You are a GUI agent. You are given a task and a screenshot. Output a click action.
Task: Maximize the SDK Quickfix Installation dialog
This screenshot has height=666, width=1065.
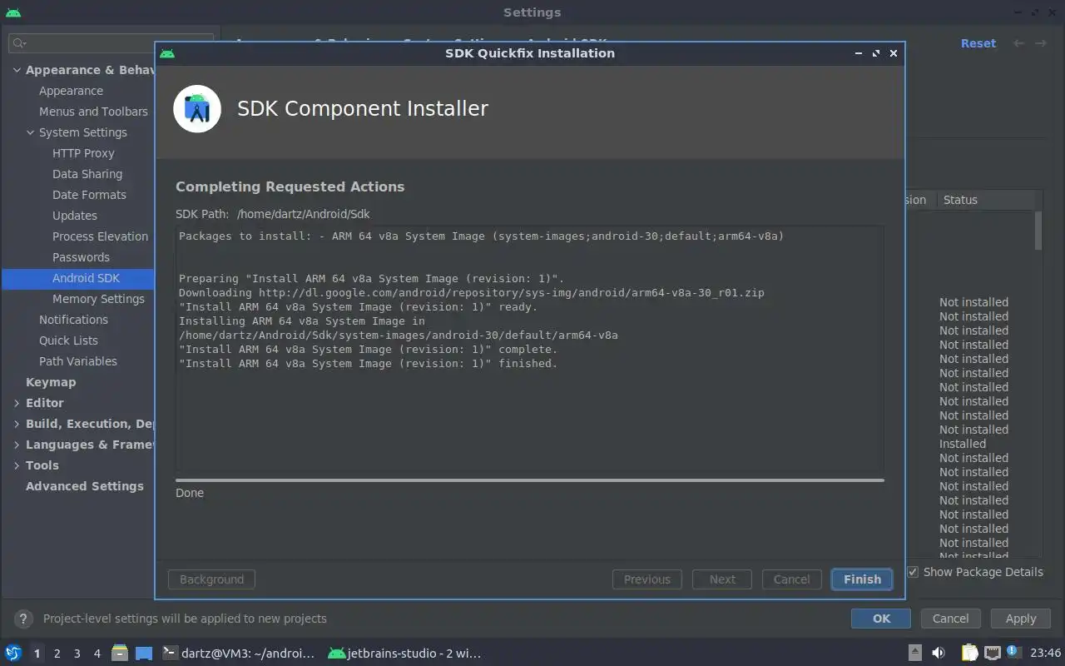876,53
